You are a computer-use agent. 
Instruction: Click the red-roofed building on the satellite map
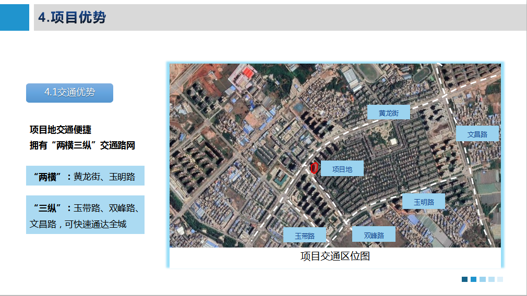(x=248, y=73)
